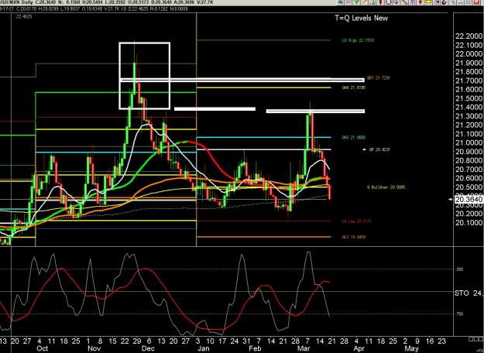The width and height of the screenshot is (484, 353).
Task: Click the yellow pencil drawing tool icon
Action: pyautogui.click(x=365, y=2)
